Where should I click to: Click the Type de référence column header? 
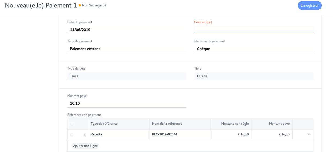pos(104,124)
